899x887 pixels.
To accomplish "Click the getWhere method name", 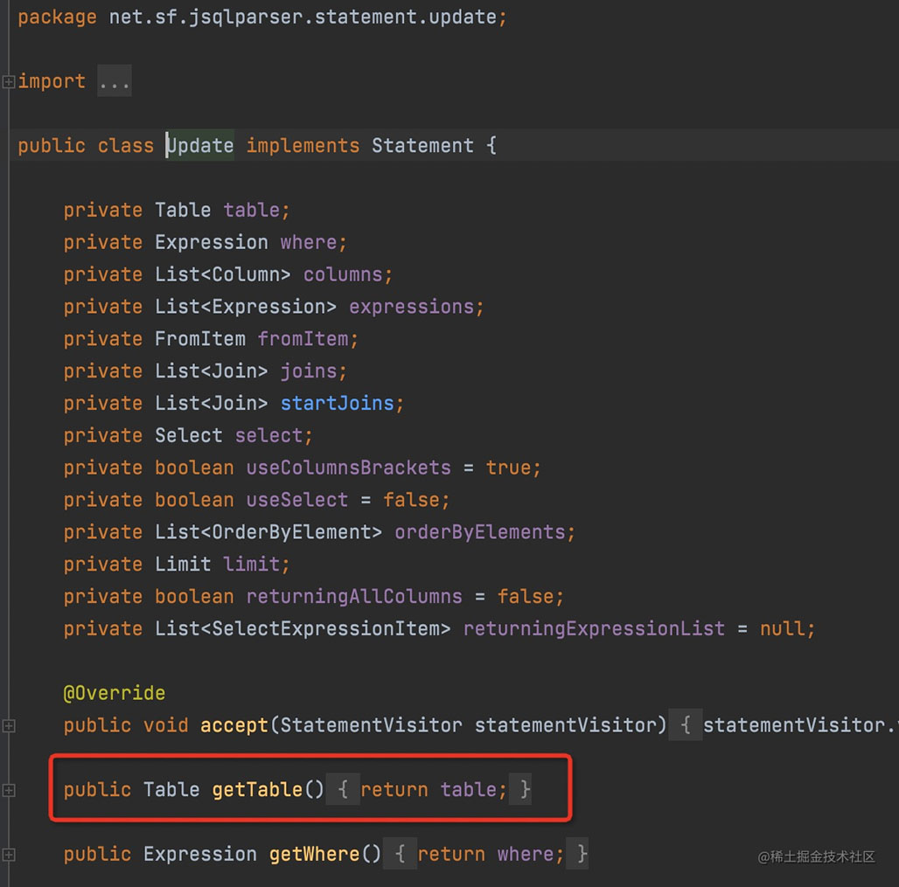I will click(x=314, y=854).
